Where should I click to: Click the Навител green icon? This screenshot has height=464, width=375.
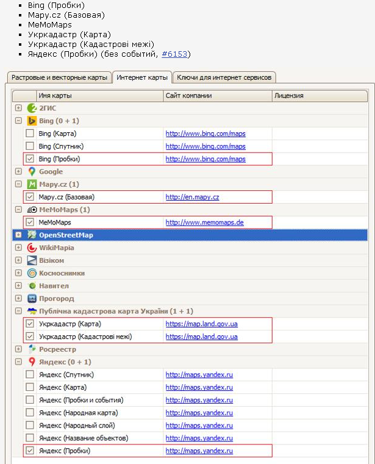(x=32, y=286)
